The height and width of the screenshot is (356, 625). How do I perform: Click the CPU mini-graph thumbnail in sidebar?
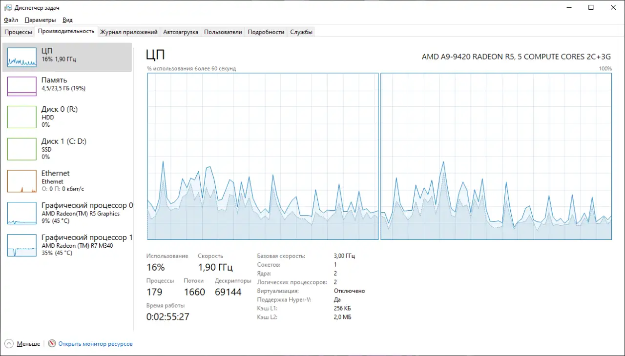coord(22,57)
